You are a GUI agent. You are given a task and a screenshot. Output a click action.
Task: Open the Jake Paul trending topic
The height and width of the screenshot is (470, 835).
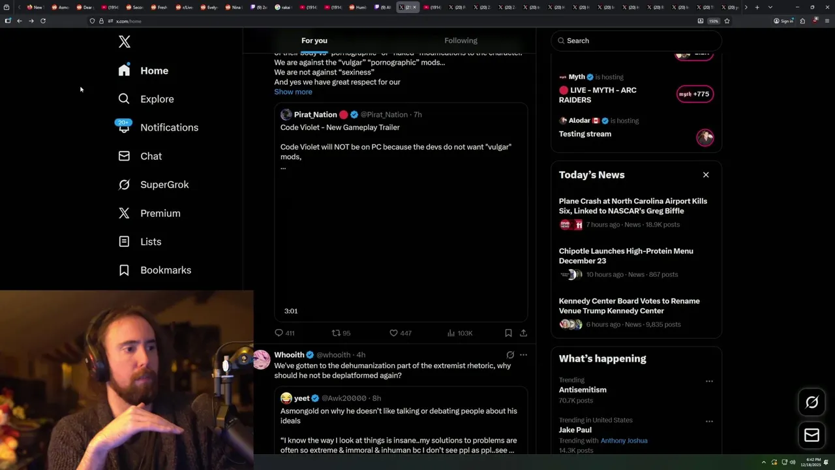tap(575, 430)
